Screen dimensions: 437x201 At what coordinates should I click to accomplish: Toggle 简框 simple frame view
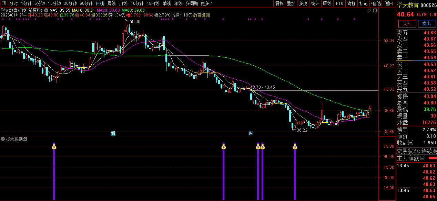click(351, 3)
